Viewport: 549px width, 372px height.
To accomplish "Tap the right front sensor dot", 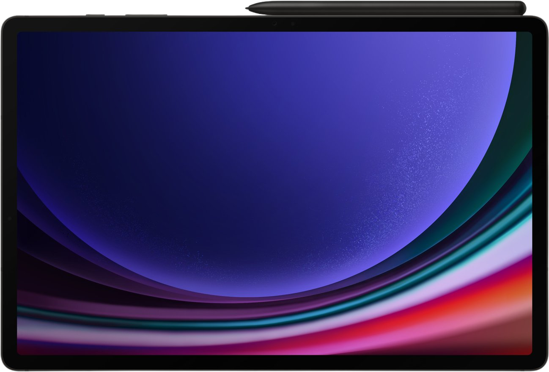I will click(x=293, y=23).
